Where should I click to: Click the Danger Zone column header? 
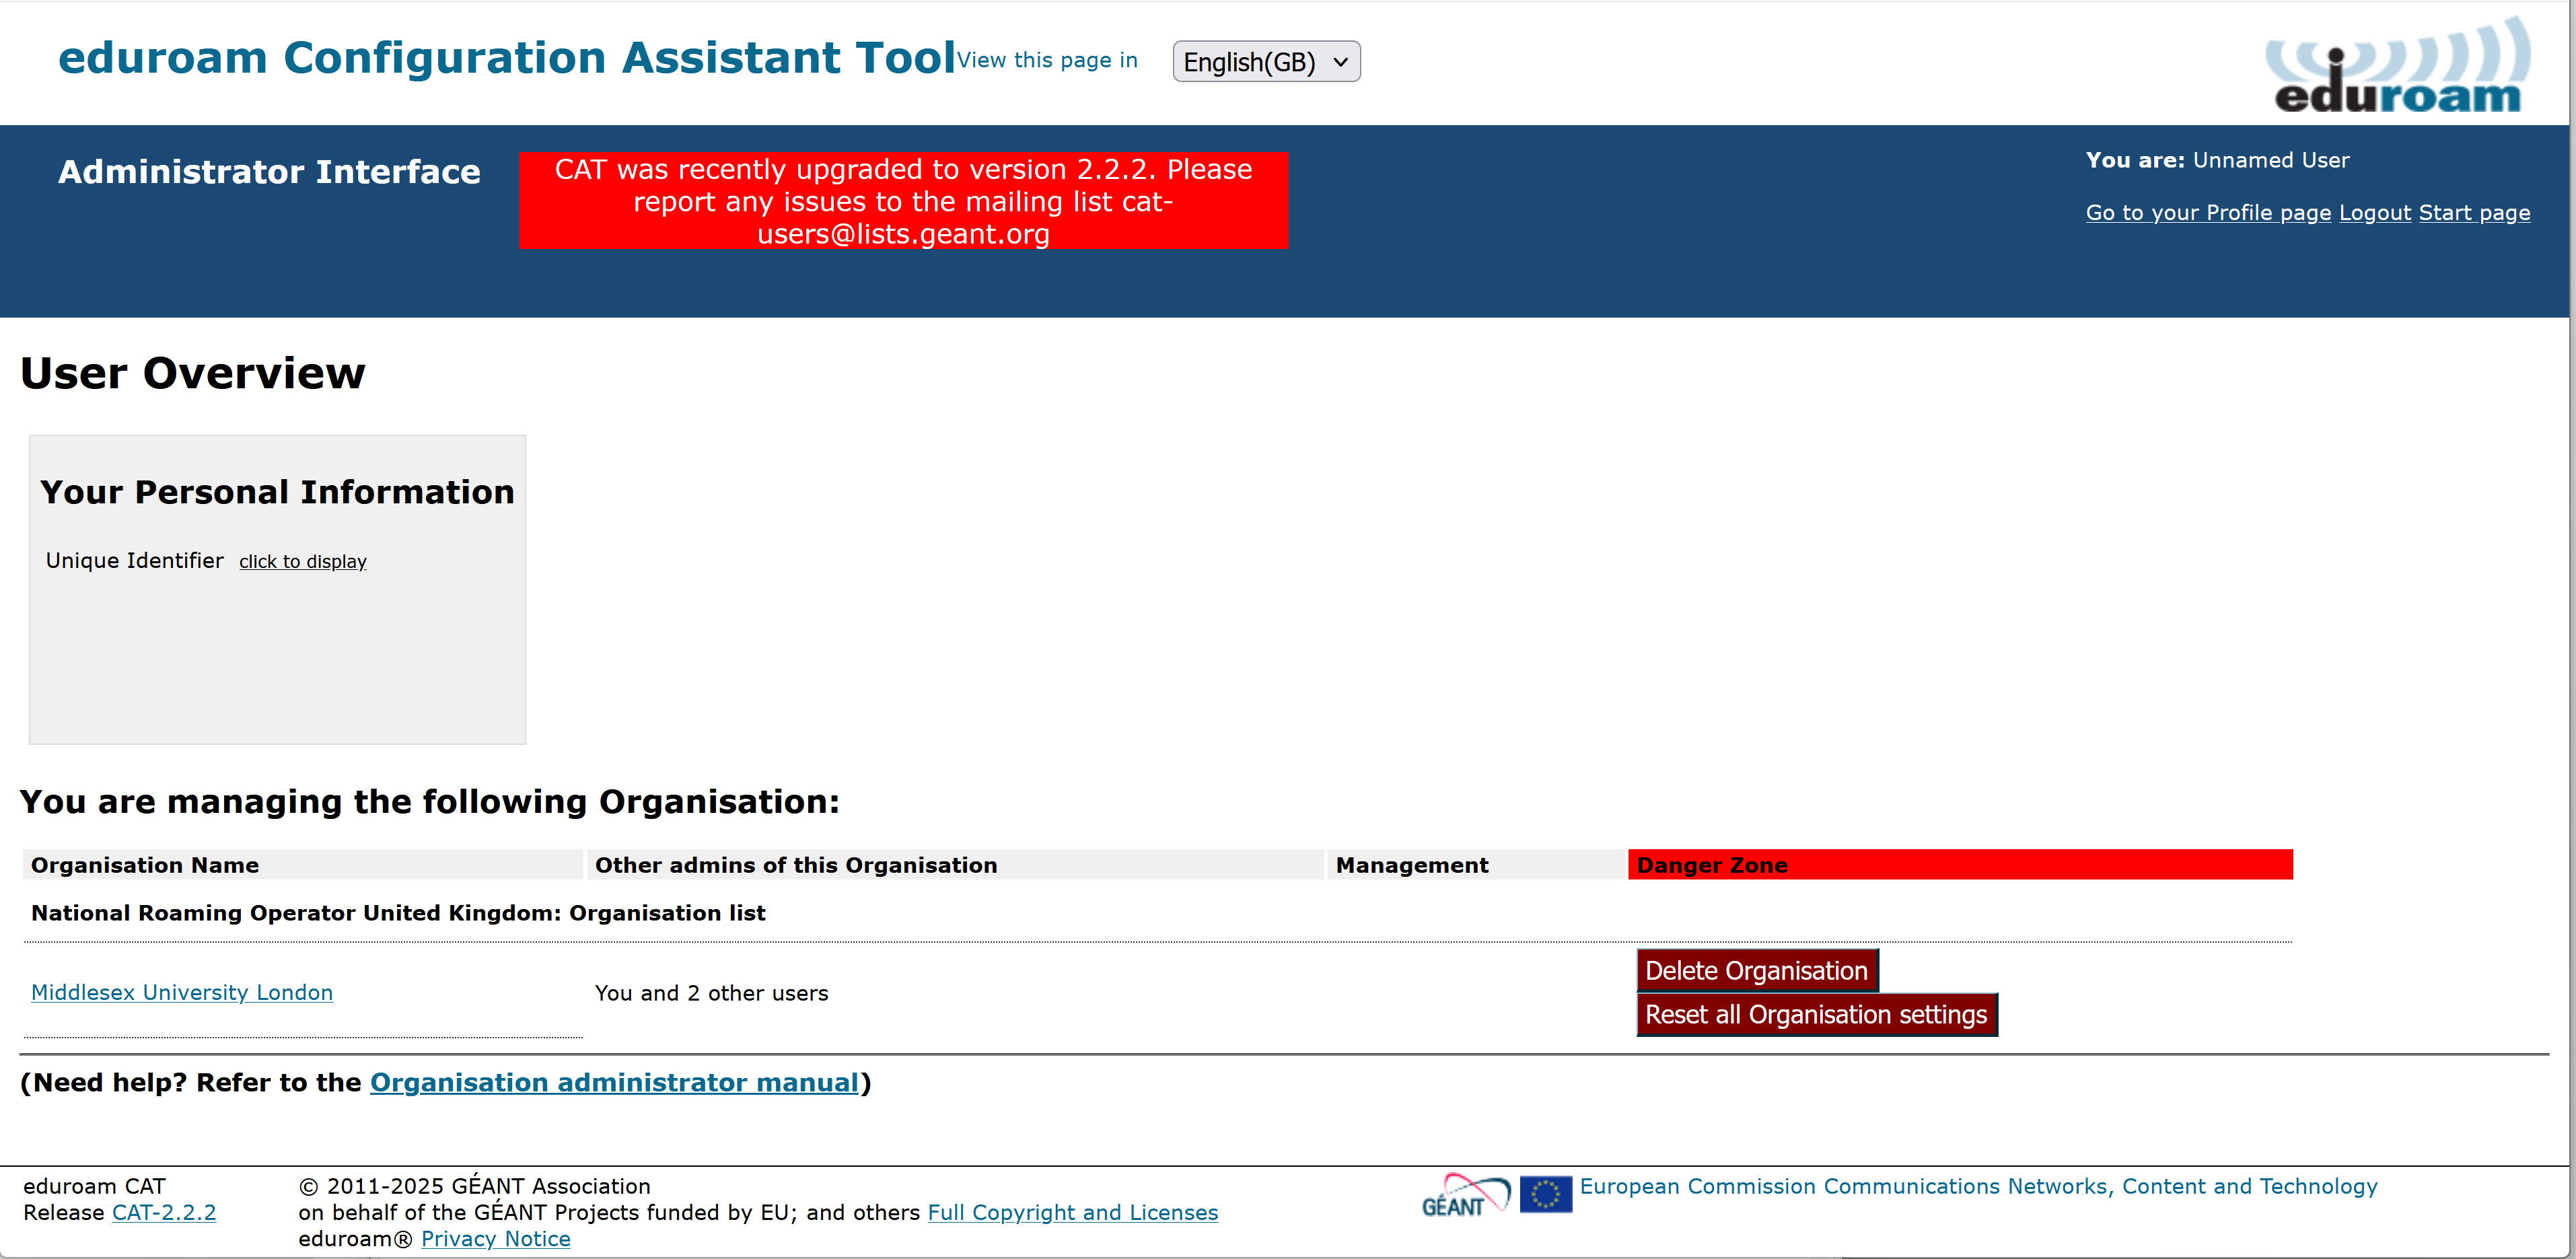click(1960, 865)
